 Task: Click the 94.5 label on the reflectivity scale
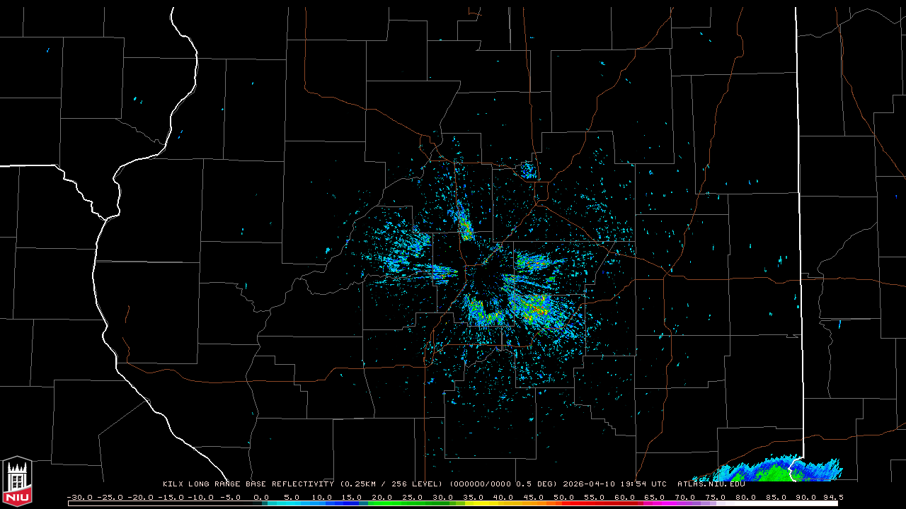coord(832,497)
